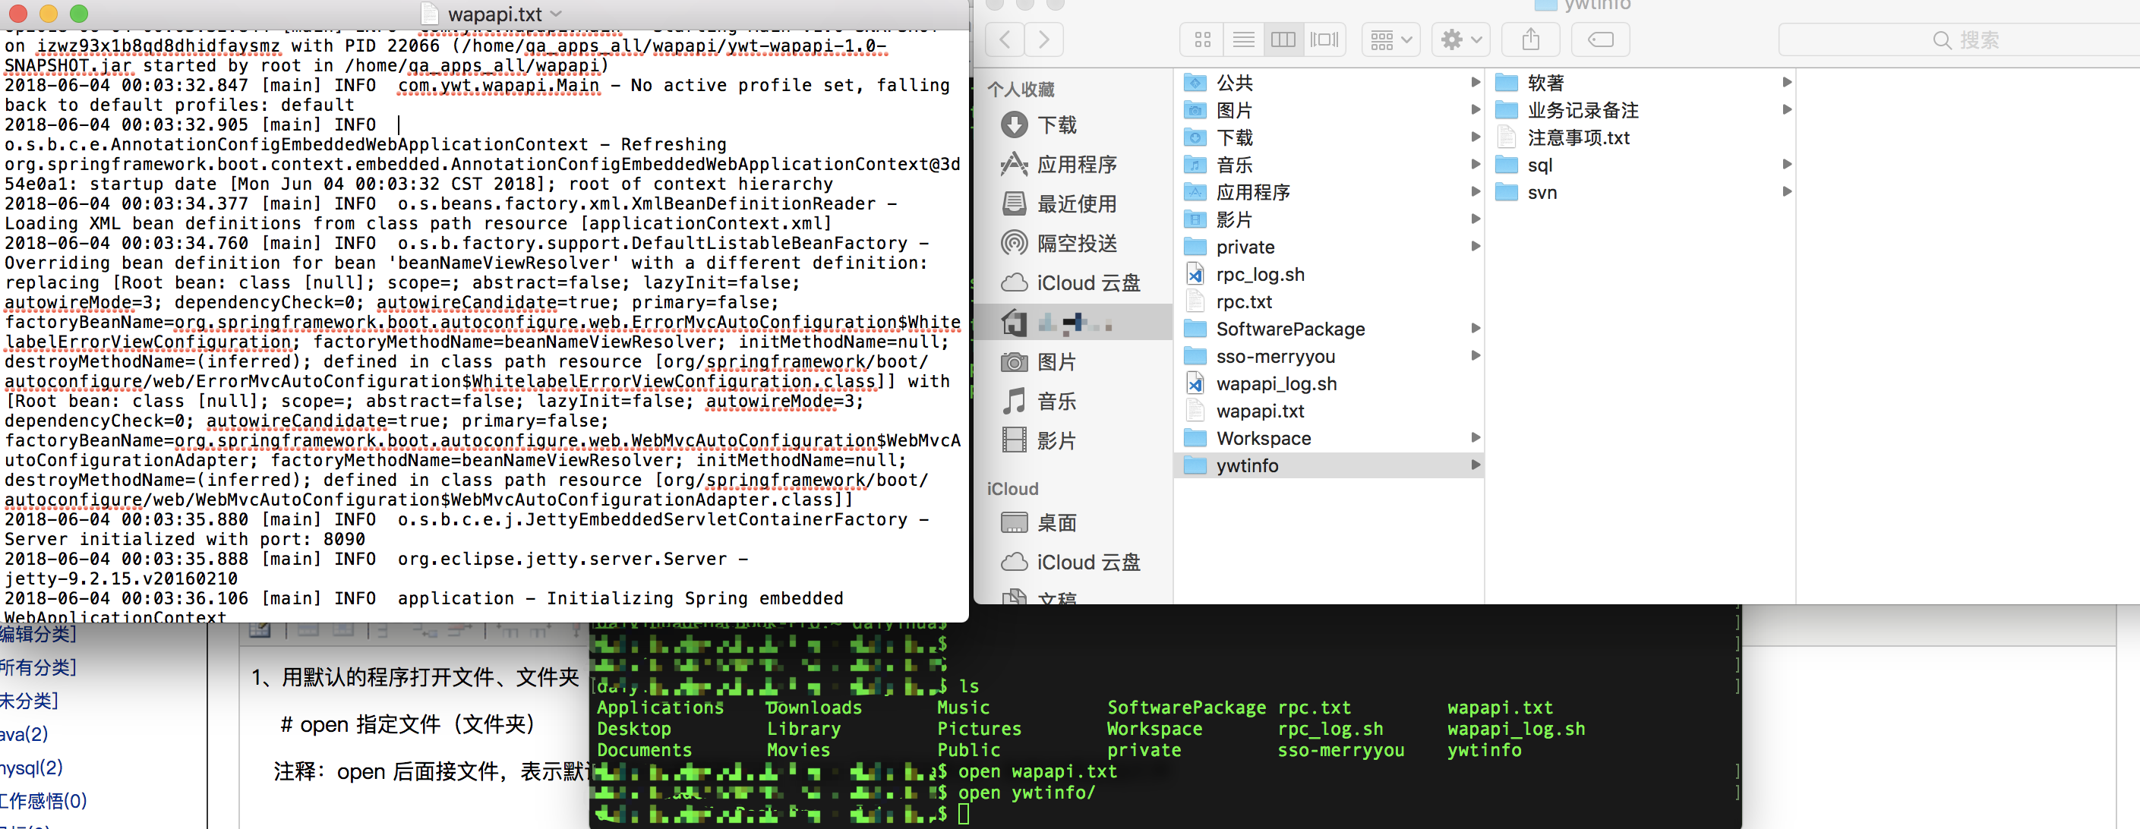Open wapapi.txt title dropdown in TextEdit
2140x829 pixels.
click(556, 14)
